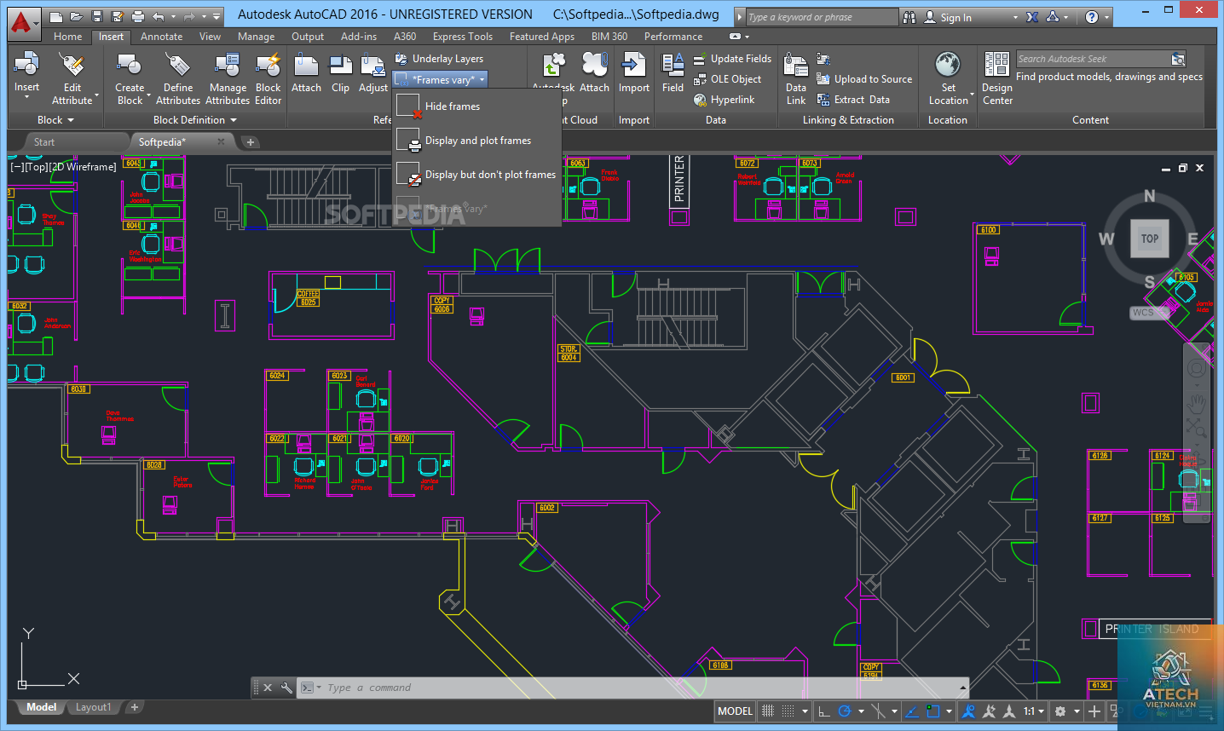Click the Define Attributes tag icon
This screenshot has width=1224, height=731.
pyautogui.click(x=177, y=65)
